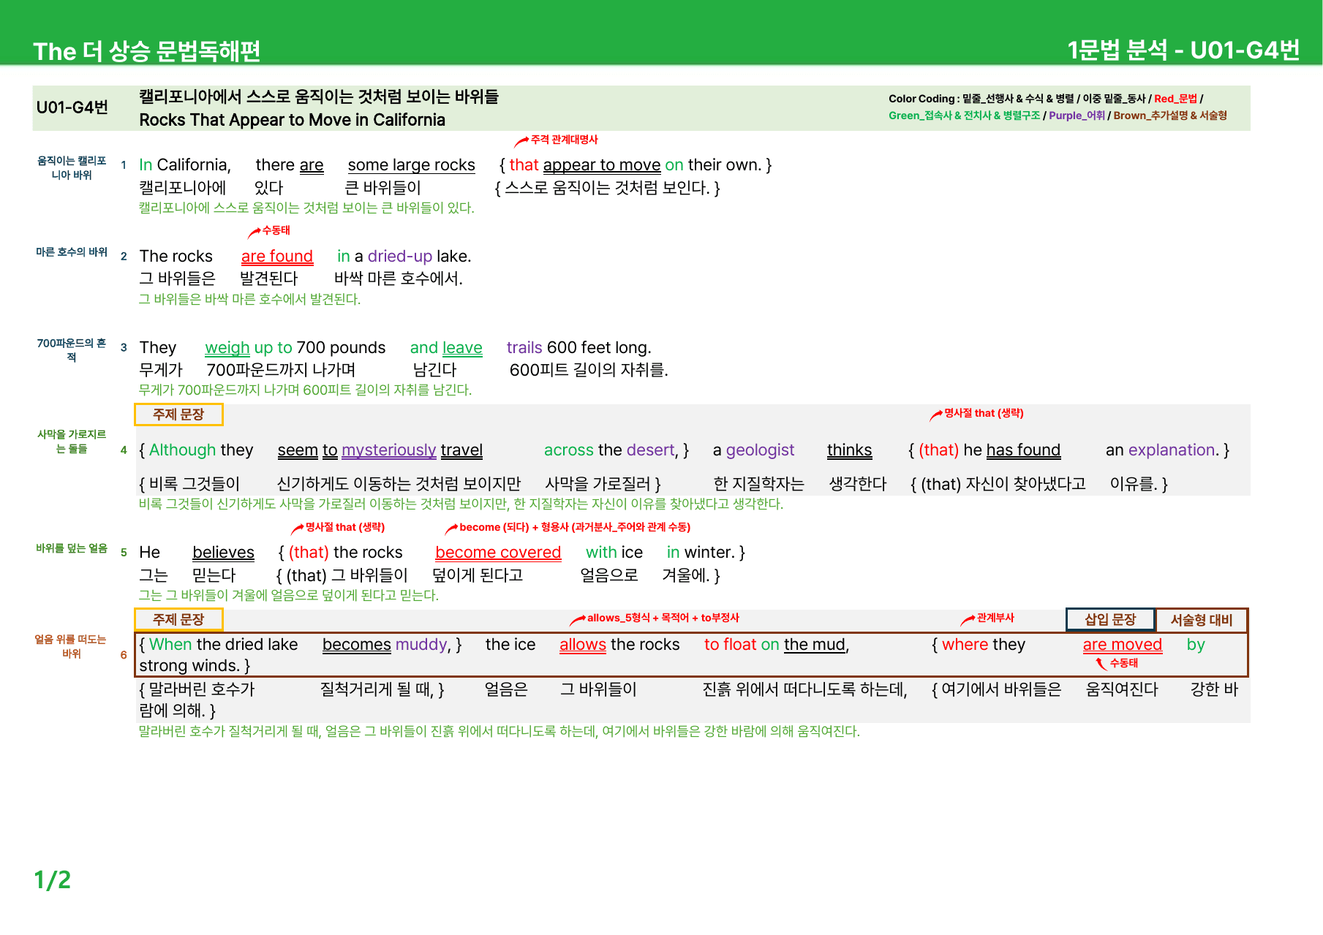The height and width of the screenshot is (935, 1323).
Task: Click the Korean title '캘리포니아에서 스스로 움직이는 것처럼 보이는 바위들'
Action: (319, 96)
